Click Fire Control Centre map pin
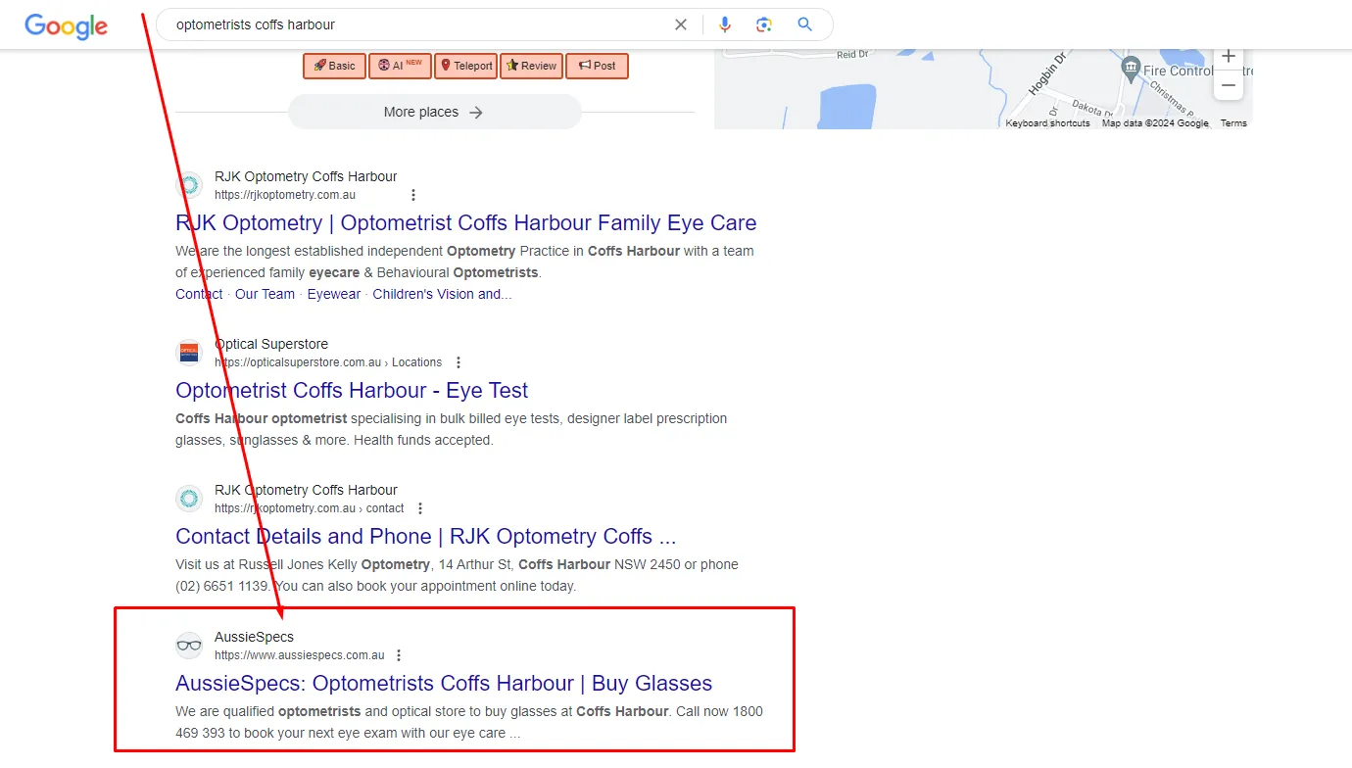1352x768 pixels. point(1132,69)
